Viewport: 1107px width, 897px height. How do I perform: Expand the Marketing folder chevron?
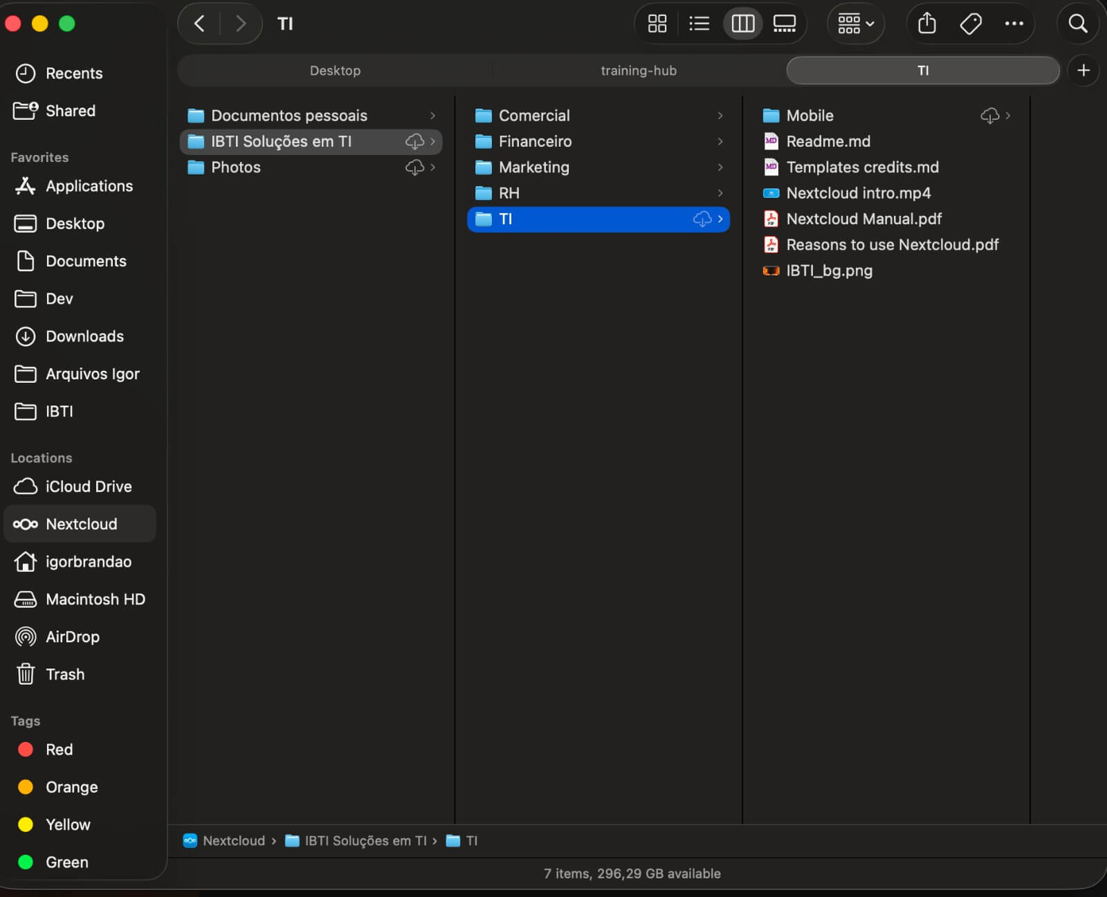tap(720, 167)
